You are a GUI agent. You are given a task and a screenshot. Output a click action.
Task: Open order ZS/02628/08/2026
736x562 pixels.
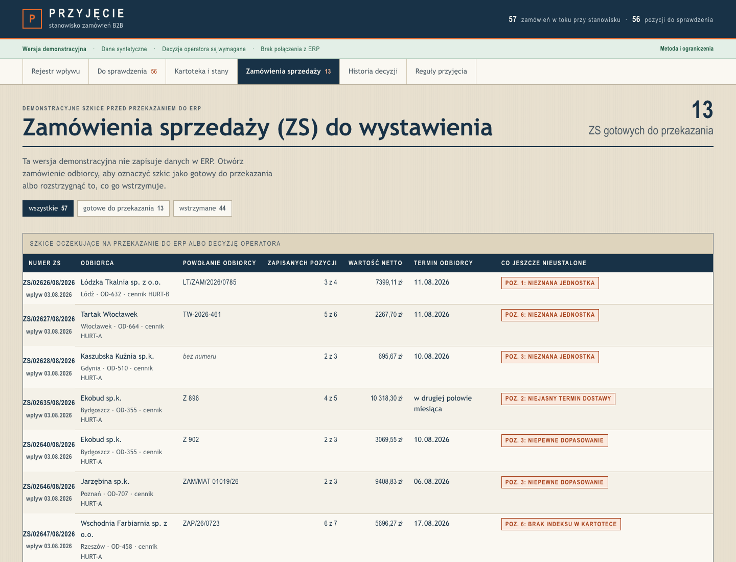pos(49,361)
